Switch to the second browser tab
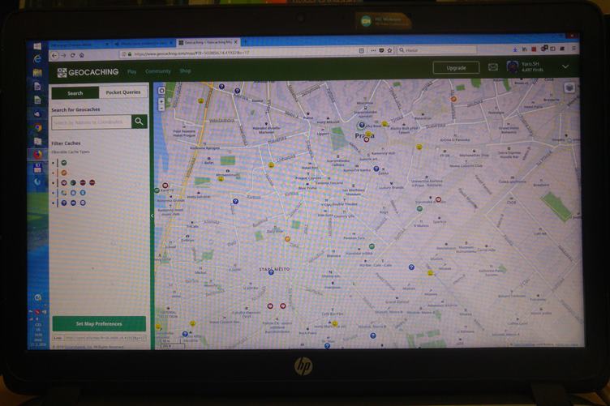Screen dimensions: 610x406 (x=143, y=44)
